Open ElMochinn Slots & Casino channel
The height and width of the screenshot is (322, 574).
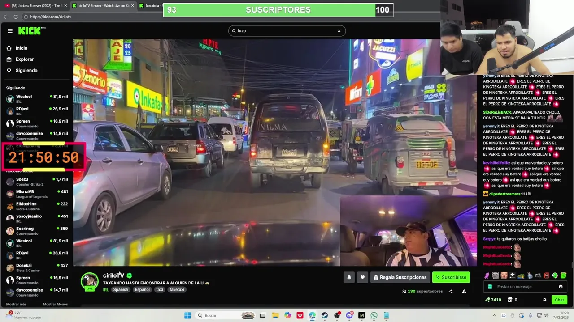tap(37, 206)
